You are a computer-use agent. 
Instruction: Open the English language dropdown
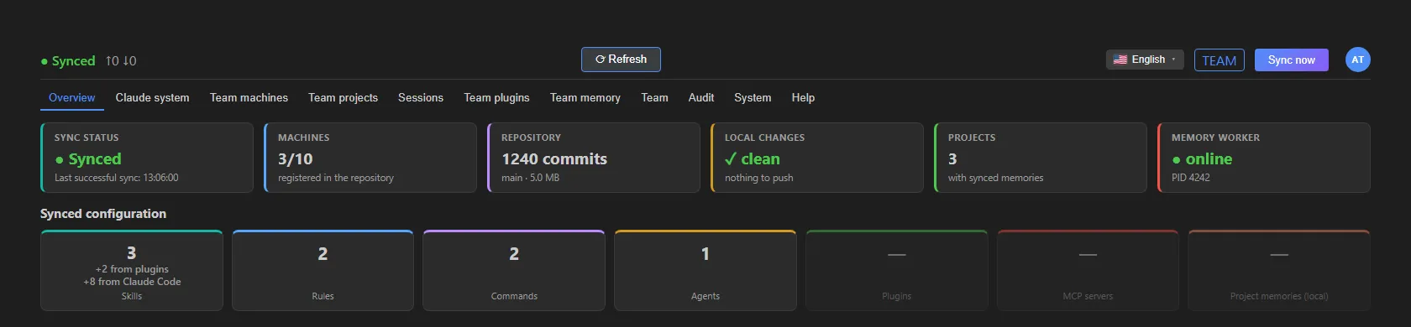click(x=1145, y=60)
